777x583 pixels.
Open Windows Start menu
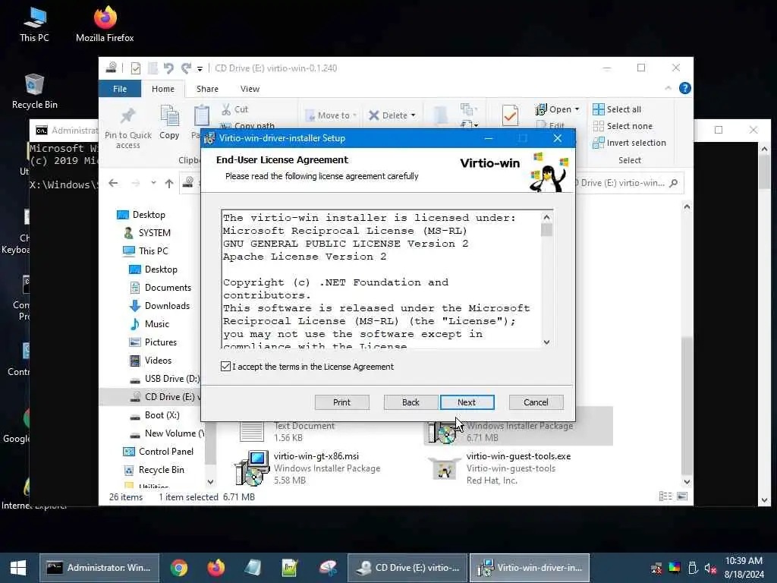pos(18,568)
